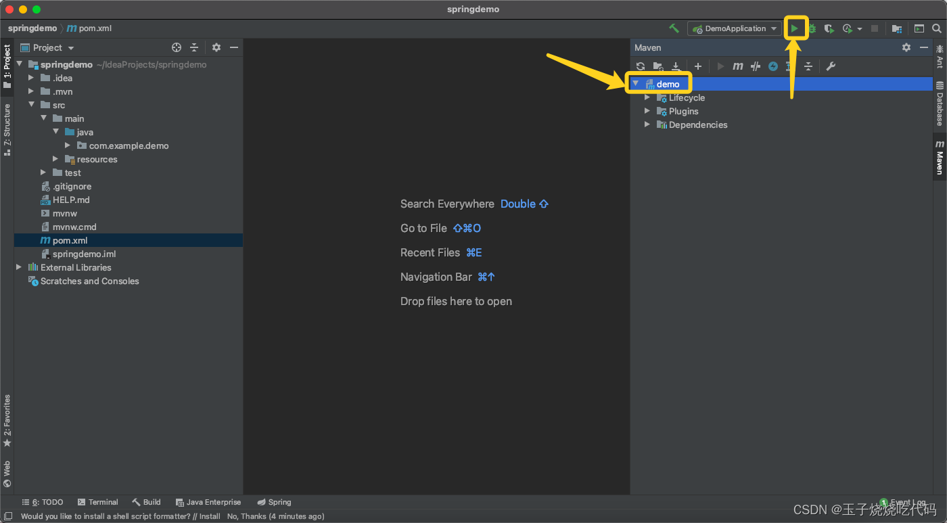Expand the resources folder arrow
947x523 pixels.
click(x=55, y=160)
